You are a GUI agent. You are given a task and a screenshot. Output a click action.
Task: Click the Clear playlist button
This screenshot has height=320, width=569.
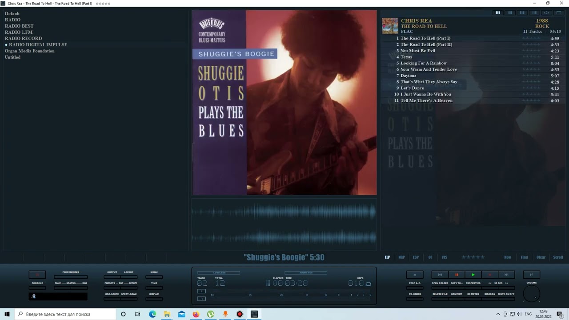[x=541, y=257]
